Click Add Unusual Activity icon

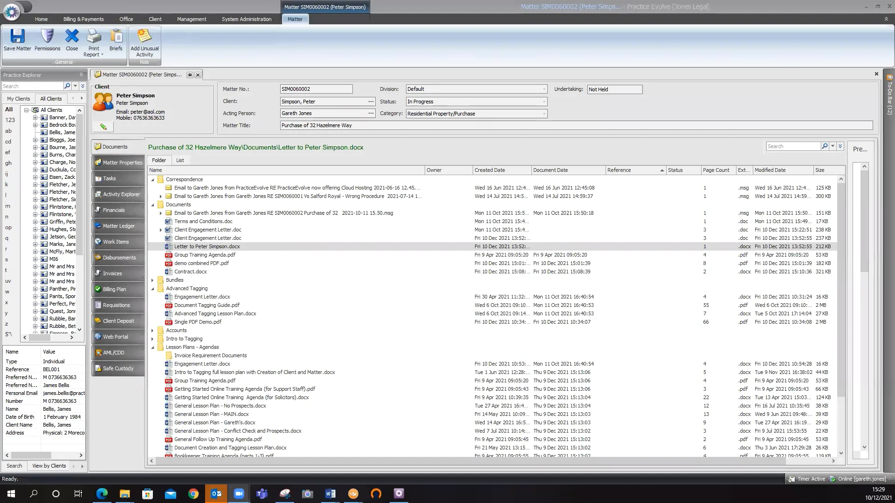[145, 36]
